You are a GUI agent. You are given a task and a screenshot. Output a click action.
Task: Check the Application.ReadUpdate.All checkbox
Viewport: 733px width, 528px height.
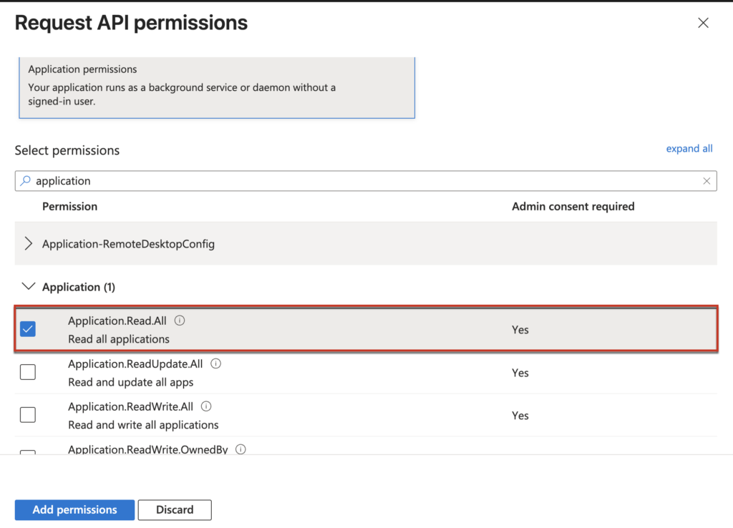click(28, 372)
